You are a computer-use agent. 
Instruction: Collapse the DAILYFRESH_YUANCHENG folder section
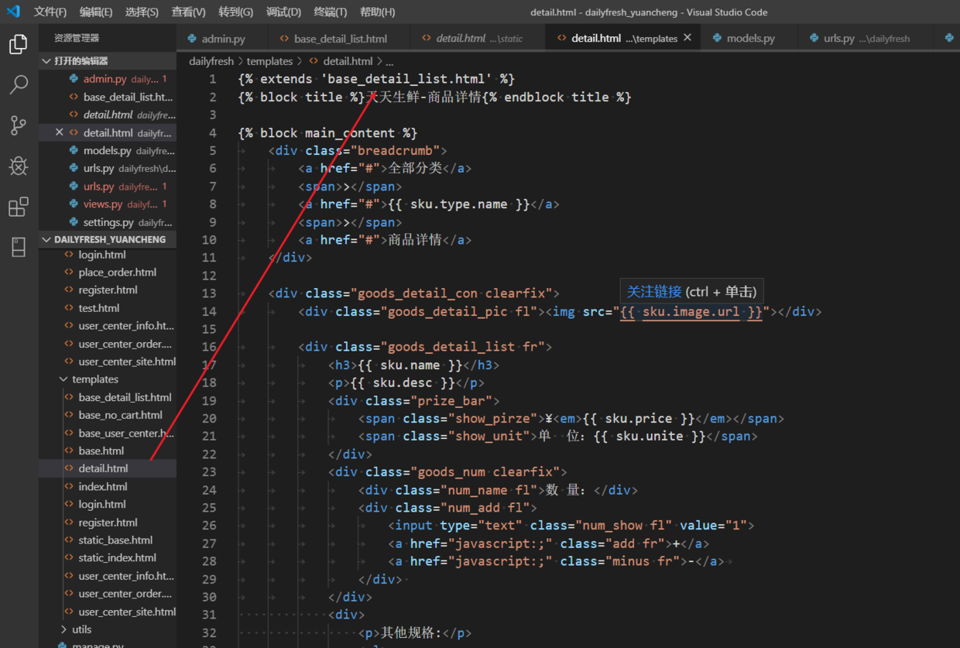[108, 239]
